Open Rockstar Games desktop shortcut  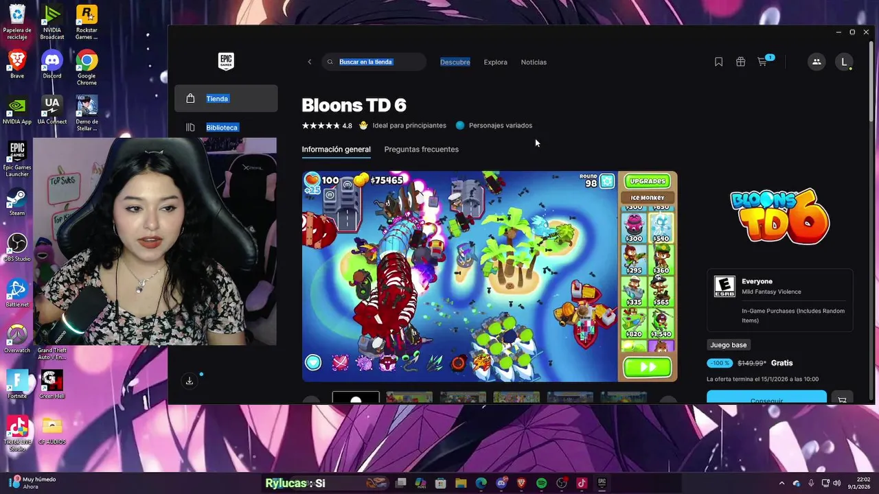tap(87, 22)
